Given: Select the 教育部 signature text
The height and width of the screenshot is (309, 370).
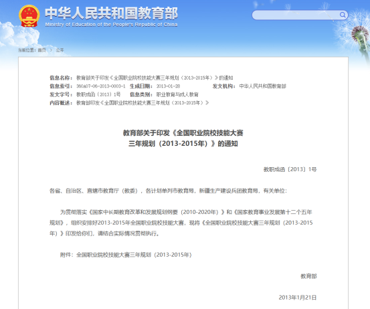Looking at the screenshot, I should pyautogui.click(x=308, y=276).
